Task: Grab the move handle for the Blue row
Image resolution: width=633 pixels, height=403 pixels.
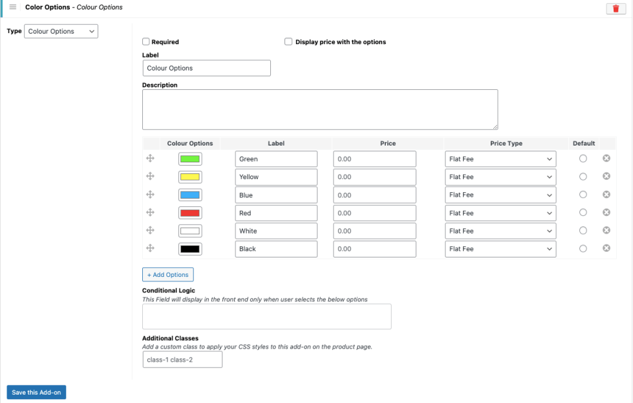Action: click(x=150, y=195)
